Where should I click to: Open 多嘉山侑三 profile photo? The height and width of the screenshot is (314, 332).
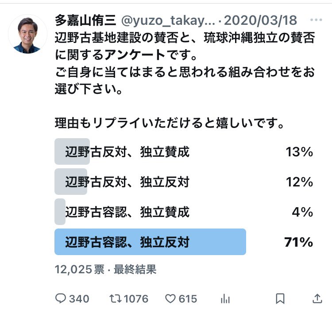coord(27,34)
